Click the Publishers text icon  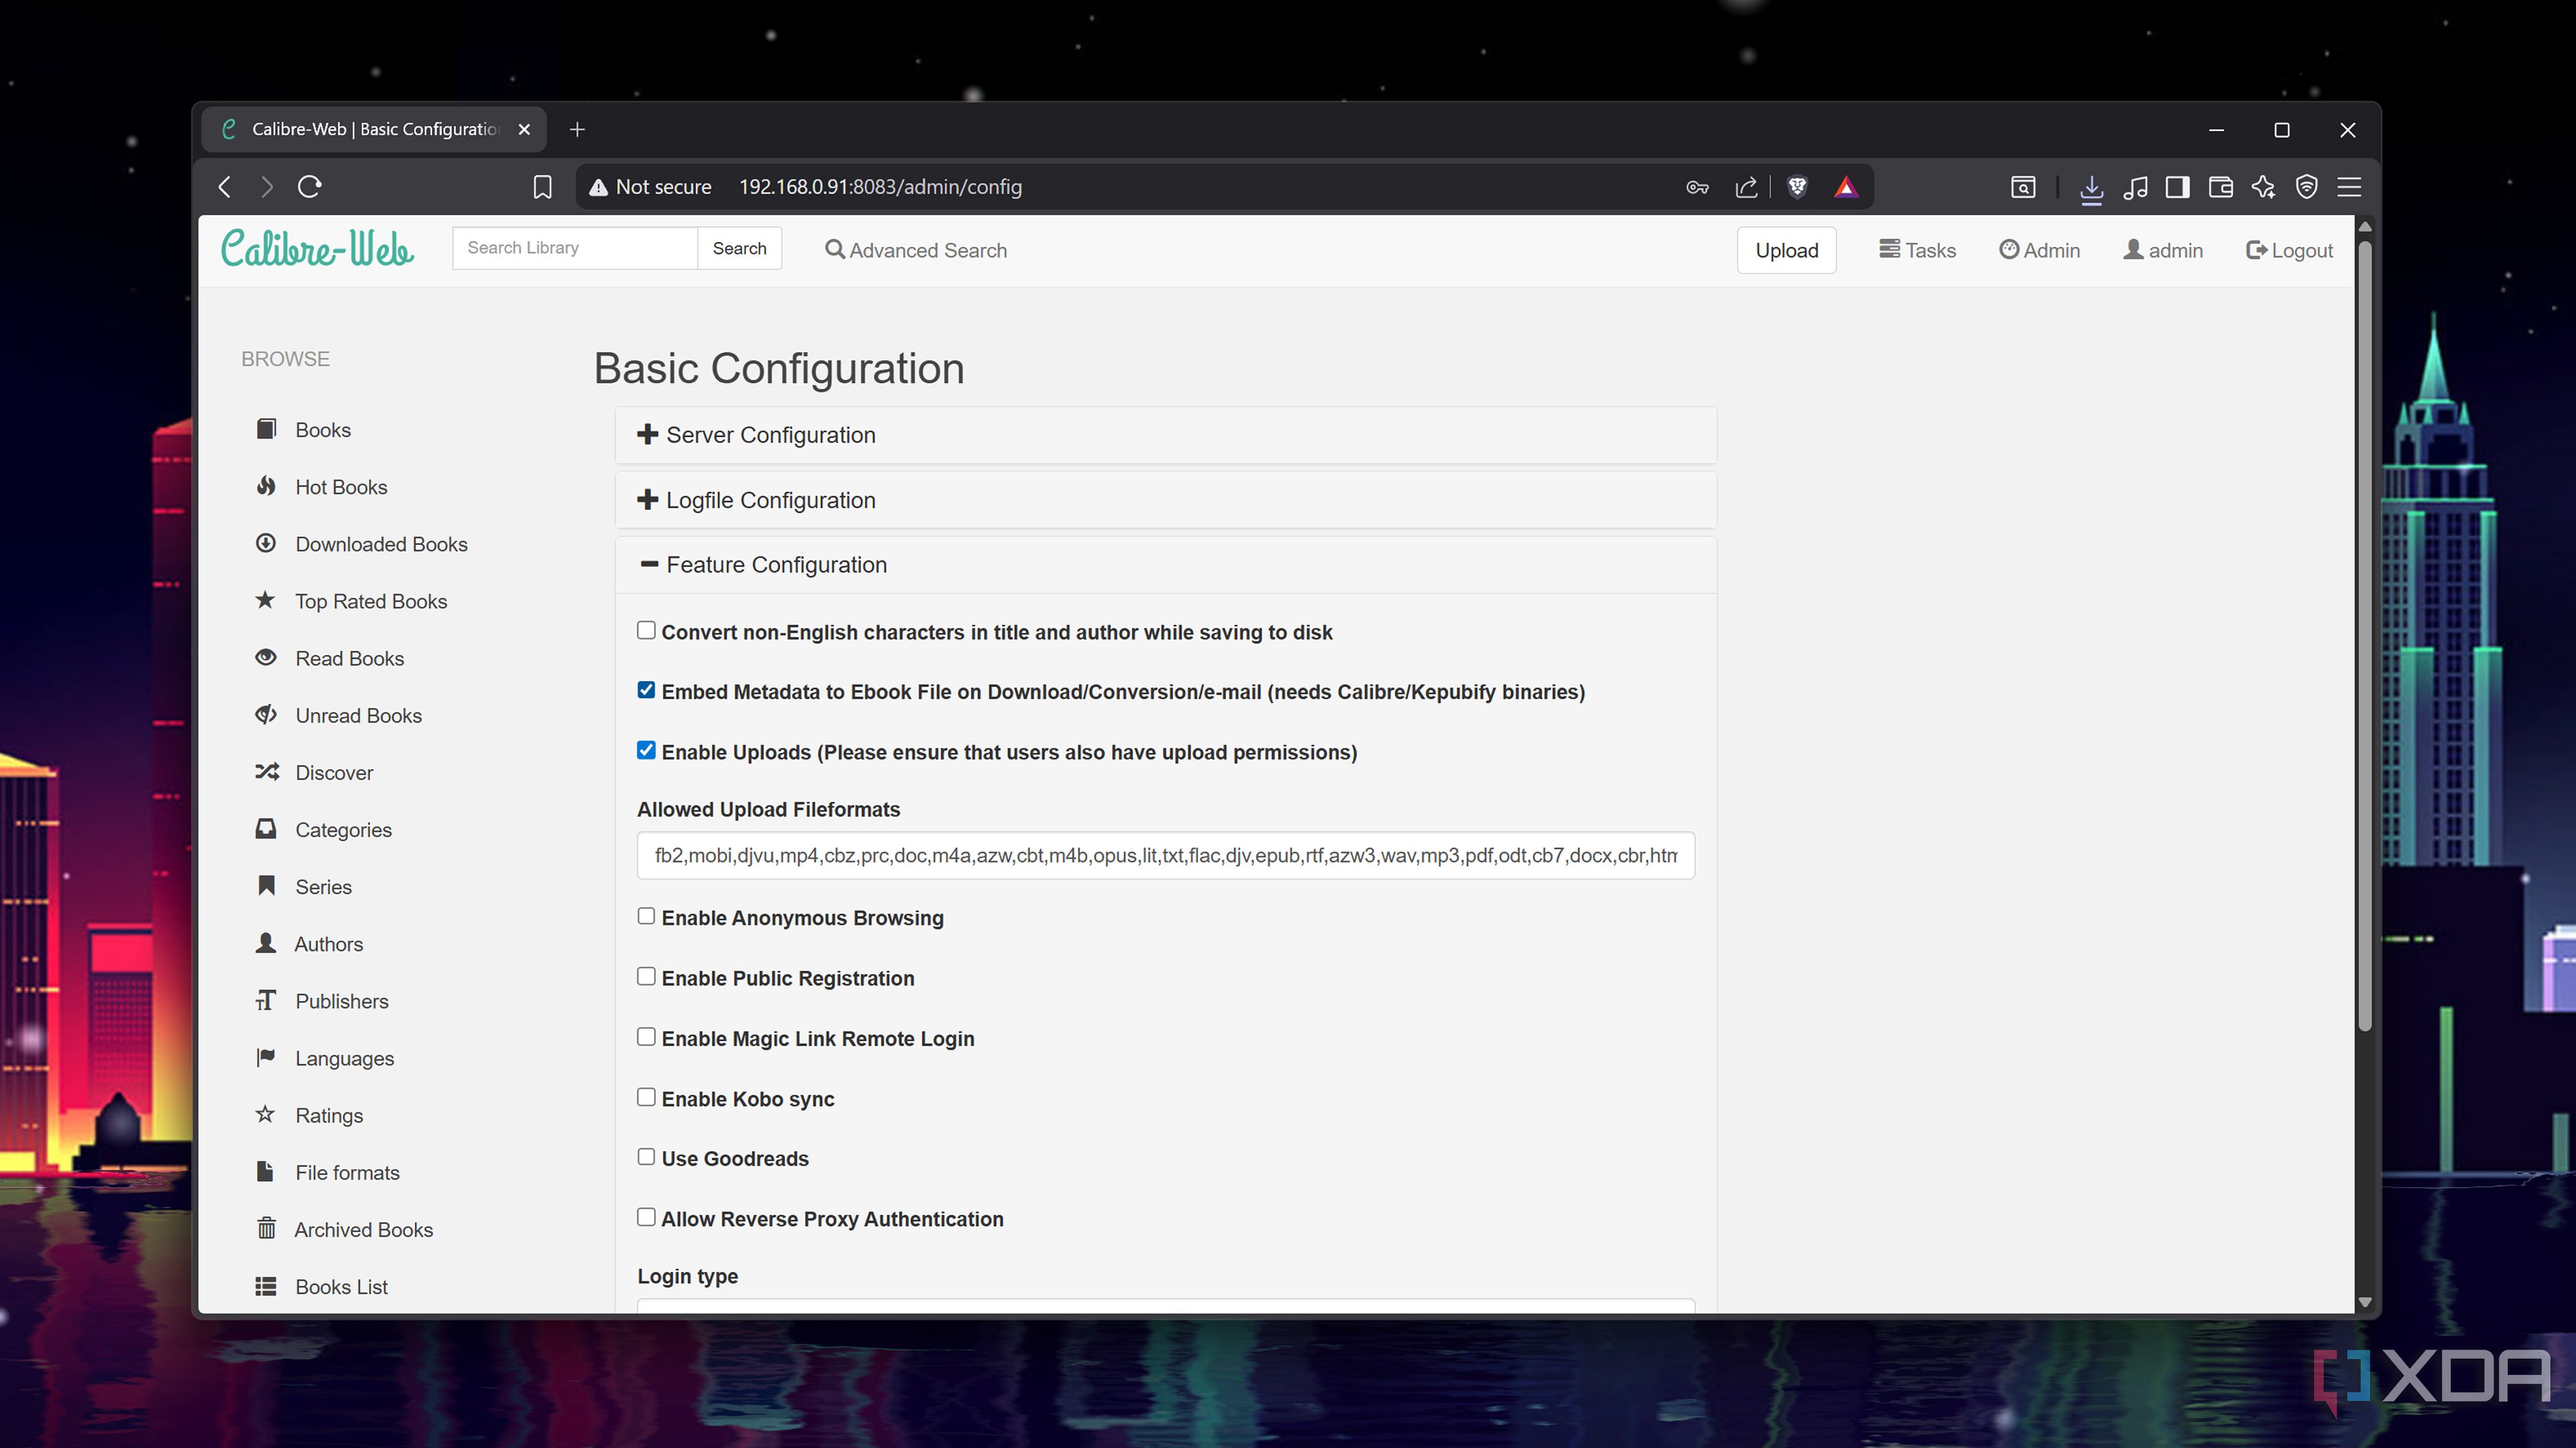tap(266, 1000)
